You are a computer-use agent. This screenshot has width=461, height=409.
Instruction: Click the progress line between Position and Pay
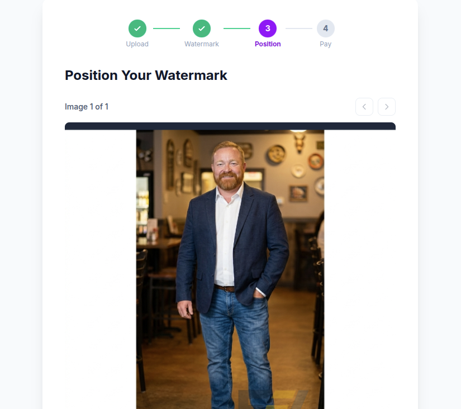(300, 28)
